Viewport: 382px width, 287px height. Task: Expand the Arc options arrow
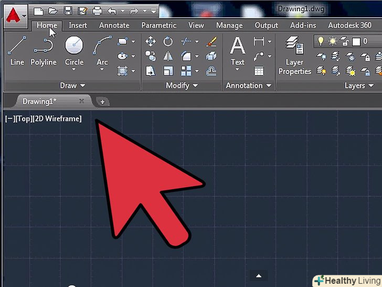[102, 69]
